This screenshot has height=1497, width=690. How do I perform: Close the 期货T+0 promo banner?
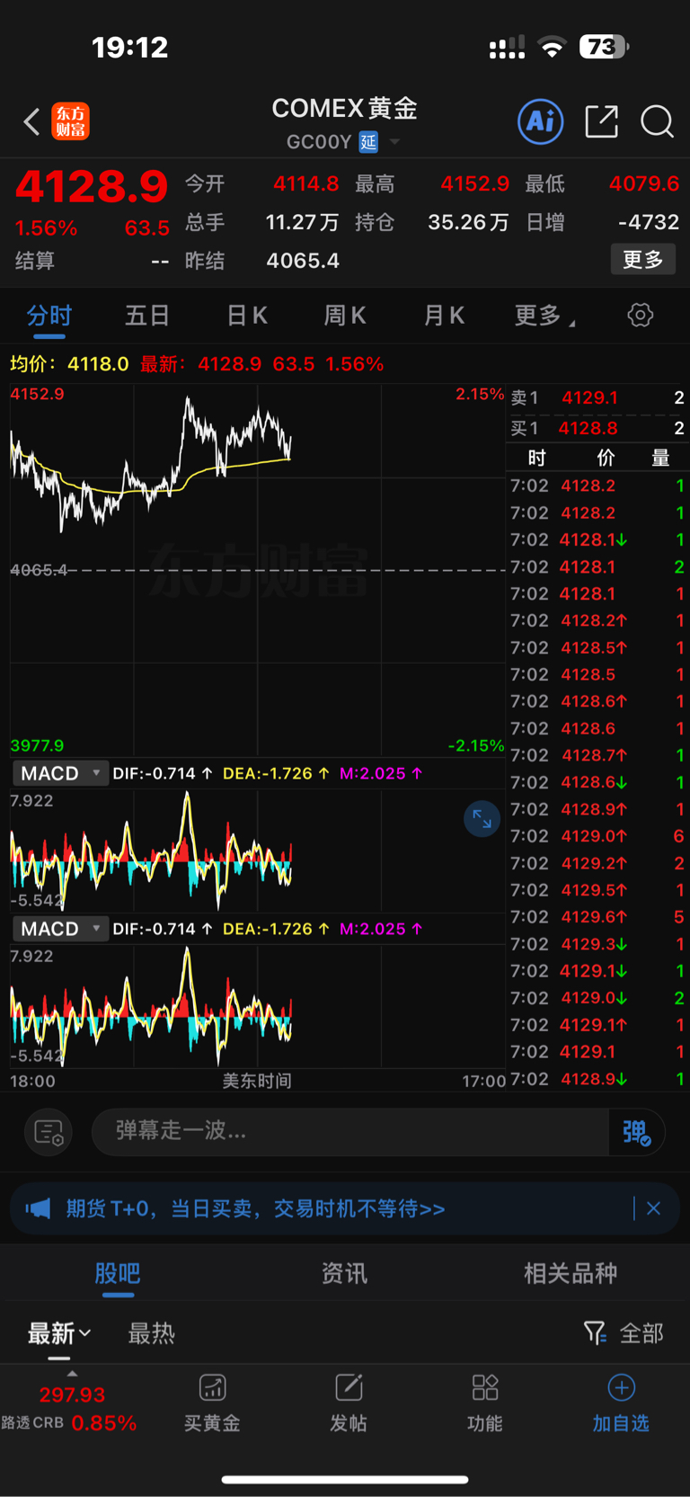coord(654,1208)
